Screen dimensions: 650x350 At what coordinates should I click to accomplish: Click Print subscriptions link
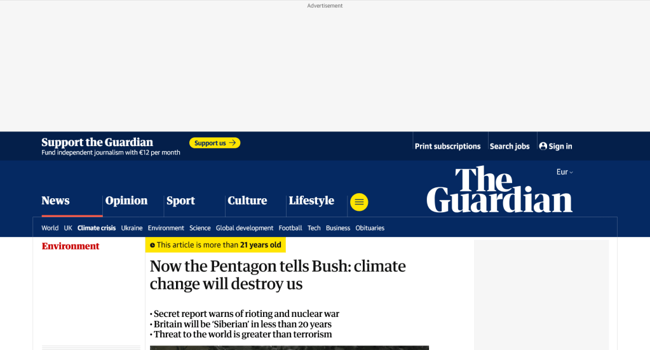[447, 146]
